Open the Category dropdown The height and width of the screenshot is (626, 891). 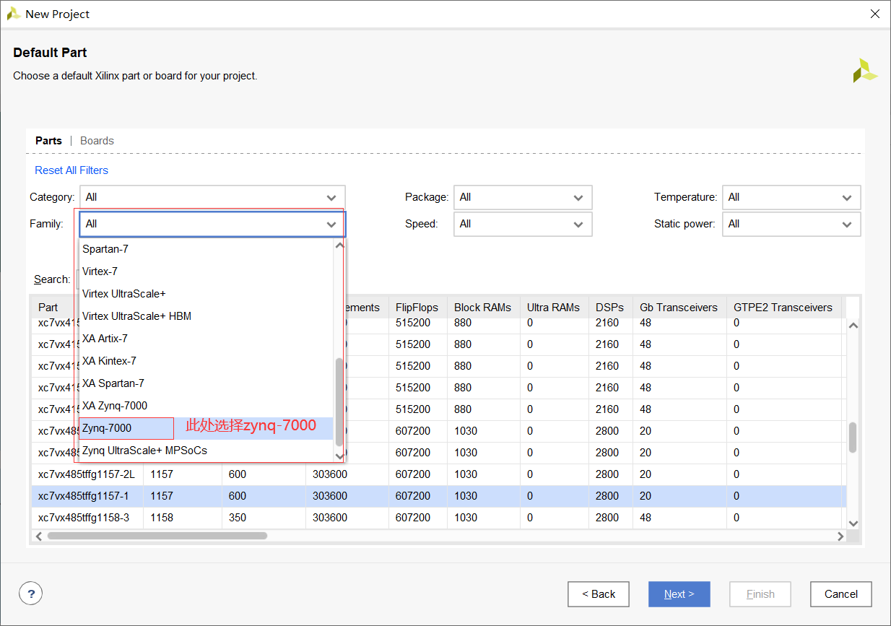212,197
